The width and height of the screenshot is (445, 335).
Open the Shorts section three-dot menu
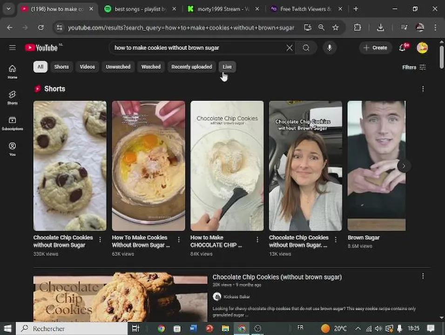tap(423, 89)
